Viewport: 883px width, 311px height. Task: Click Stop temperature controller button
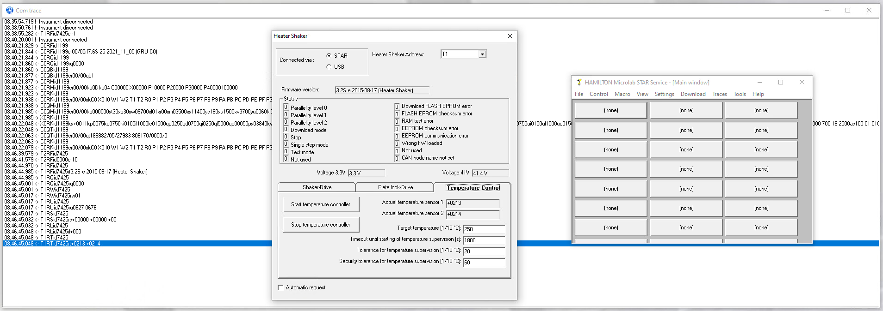tap(321, 225)
